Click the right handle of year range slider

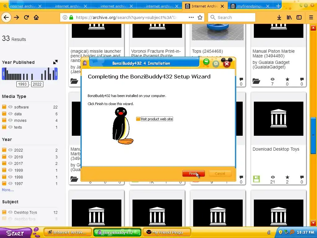(56, 74)
